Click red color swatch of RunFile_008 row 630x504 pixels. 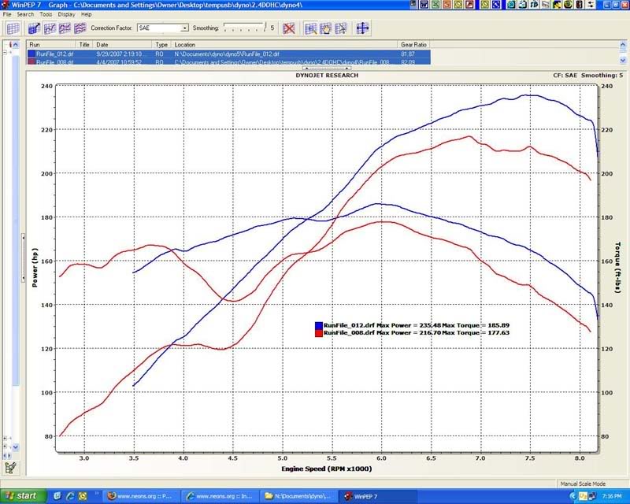tap(31, 61)
